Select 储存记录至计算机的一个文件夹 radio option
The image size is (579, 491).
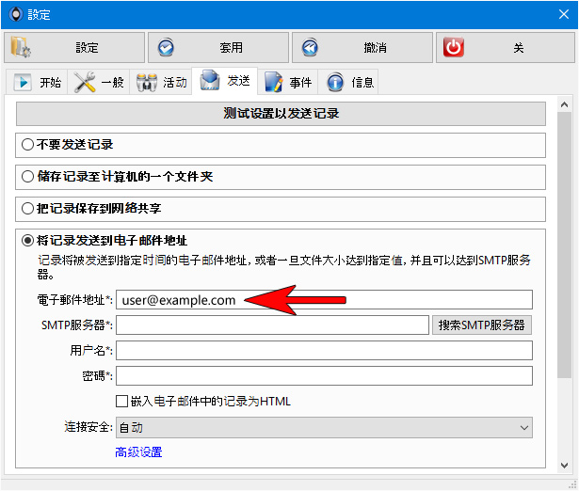[x=27, y=176]
